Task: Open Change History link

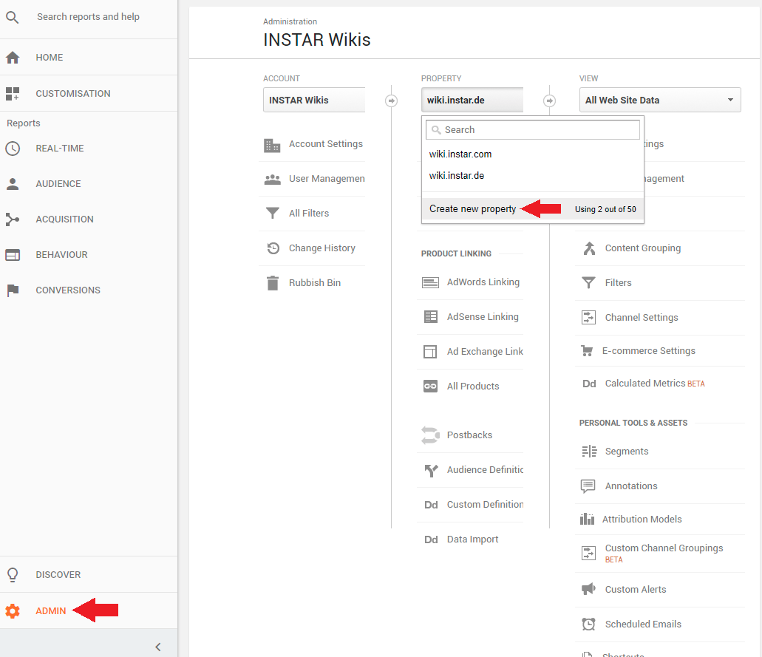Action: 322,248
